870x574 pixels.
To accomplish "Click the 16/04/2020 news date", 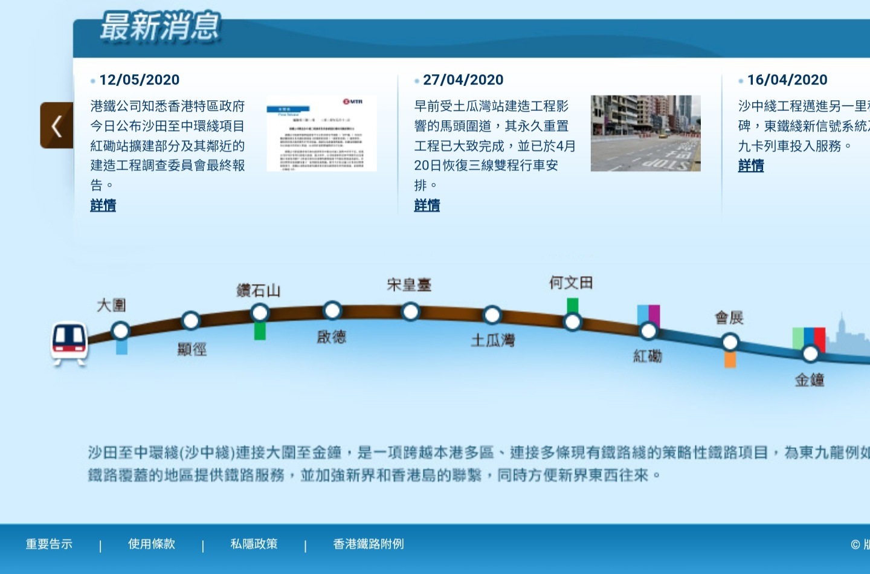I will [787, 80].
